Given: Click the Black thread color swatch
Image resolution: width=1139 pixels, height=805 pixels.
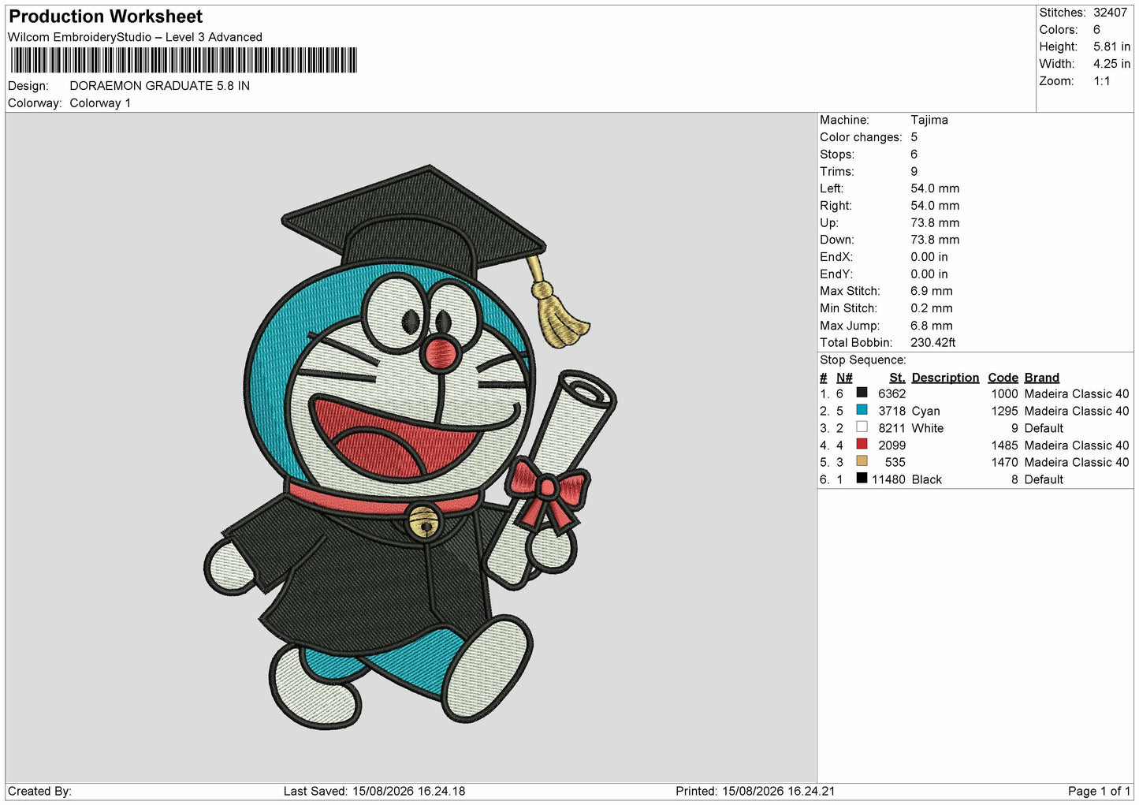Looking at the screenshot, I should coord(862,479).
